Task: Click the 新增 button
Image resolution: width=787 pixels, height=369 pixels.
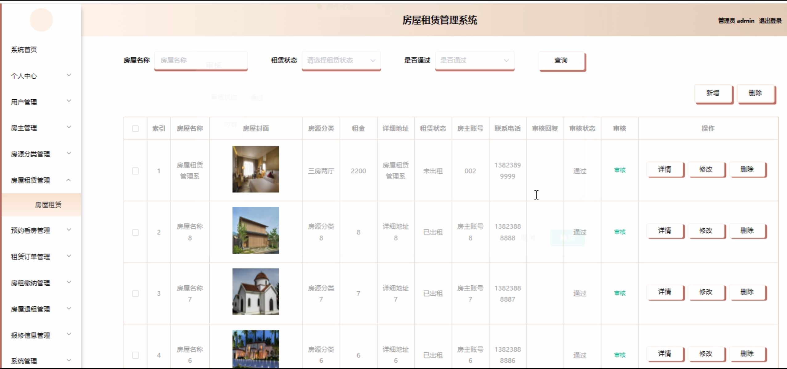Action: pos(713,93)
